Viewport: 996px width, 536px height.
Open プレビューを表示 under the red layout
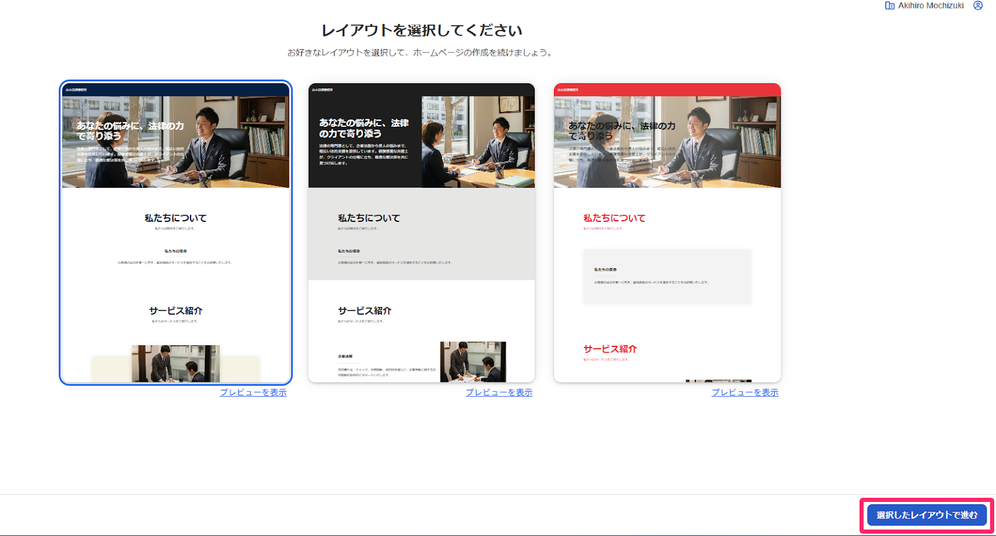click(745, 392)
